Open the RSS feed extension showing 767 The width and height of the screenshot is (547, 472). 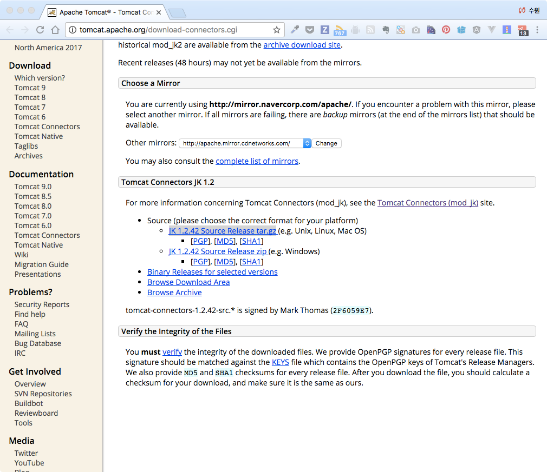[x=340, y=31]
